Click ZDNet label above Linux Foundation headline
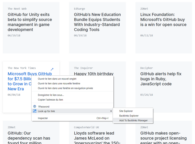This screenshot has width=195, height=144. pyautogui.click(x=144, y=9)
